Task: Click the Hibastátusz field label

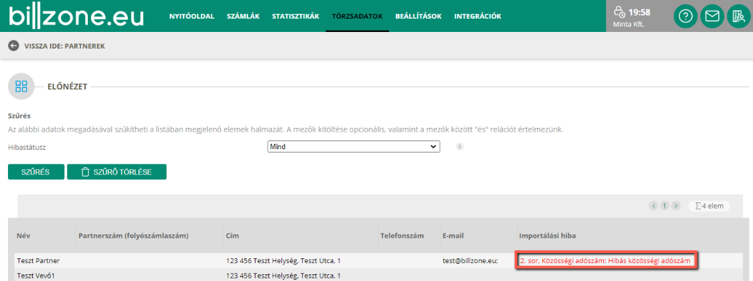Action: click(27, 147)
